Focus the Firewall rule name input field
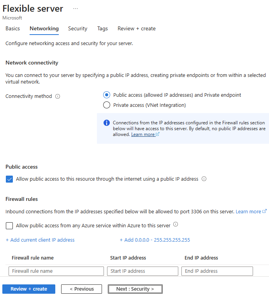This screenshot has width=269, height=298. pyautogui.click(x=56, y=271)
